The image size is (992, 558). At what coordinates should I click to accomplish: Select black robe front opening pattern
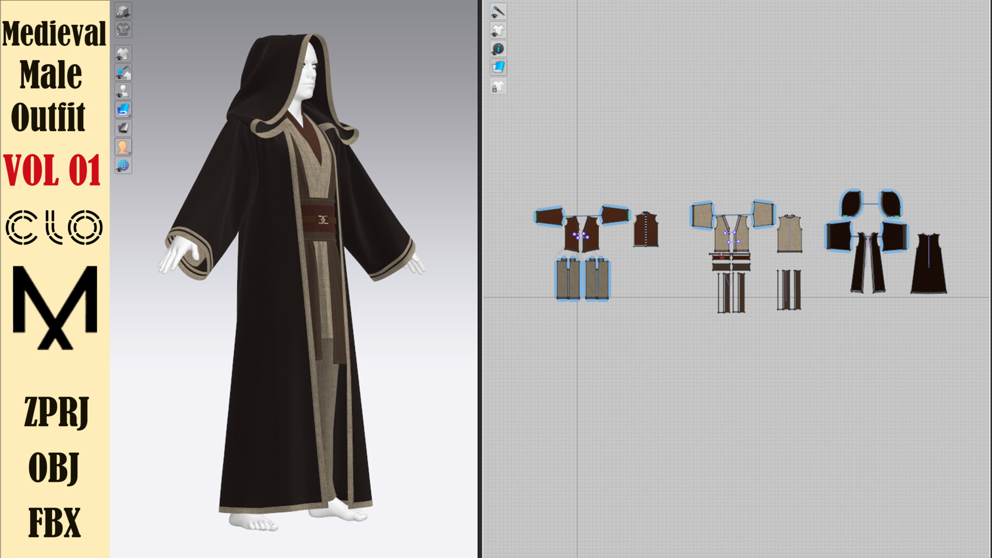(868, 263)
